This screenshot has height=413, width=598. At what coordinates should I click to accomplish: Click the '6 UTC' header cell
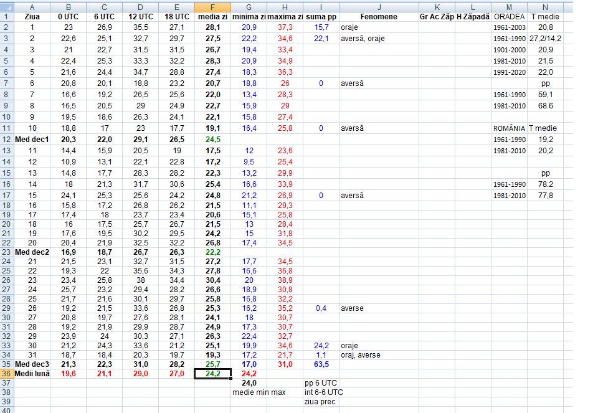point(104,17)
